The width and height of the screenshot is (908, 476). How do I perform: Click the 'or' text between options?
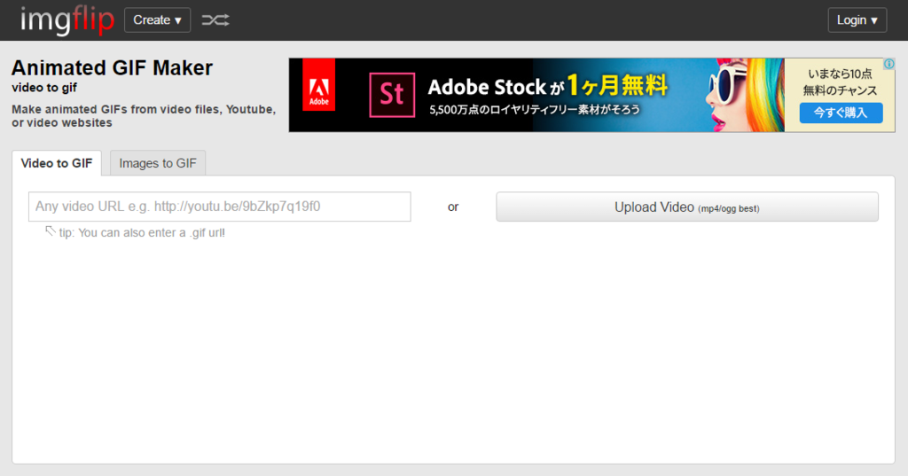453,207
